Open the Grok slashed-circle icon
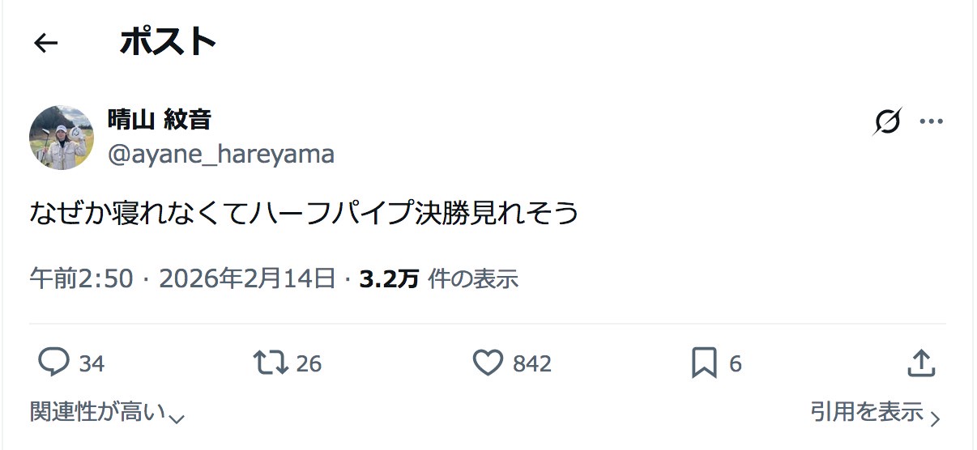This screenshot has width=977, height=450. point(888,122)
